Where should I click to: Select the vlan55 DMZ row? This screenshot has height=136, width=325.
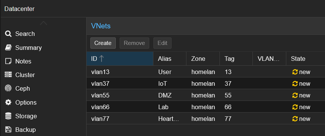pos(206,95)
